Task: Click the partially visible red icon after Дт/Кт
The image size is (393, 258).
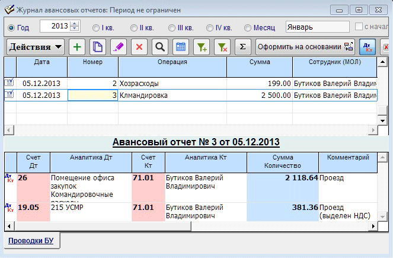Action: pos(385,47)
